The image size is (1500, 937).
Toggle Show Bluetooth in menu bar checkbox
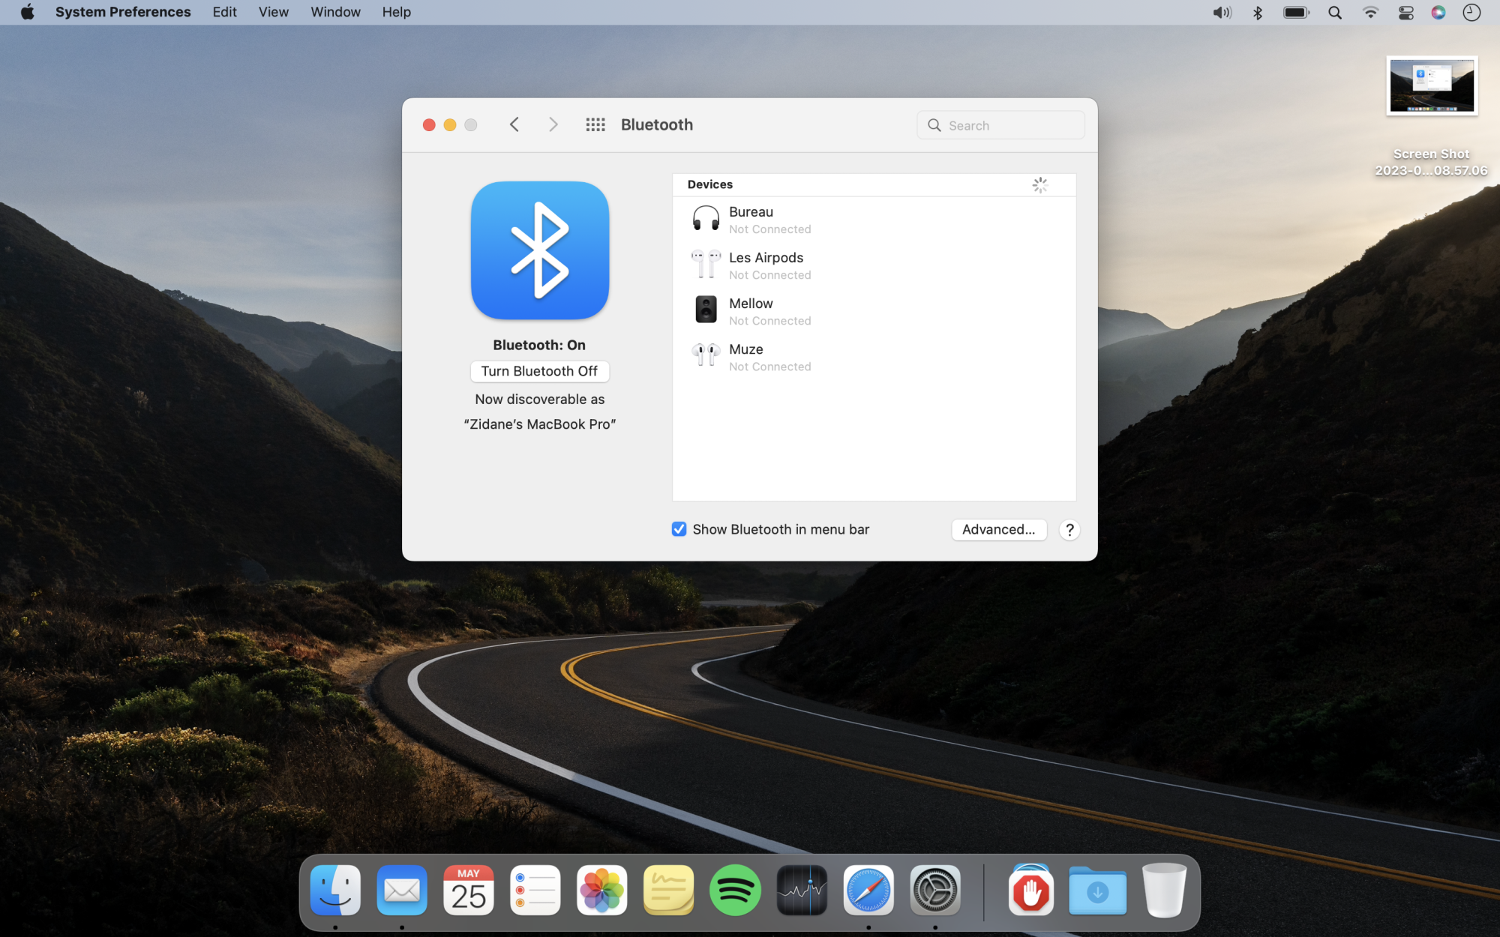[679, 529]
